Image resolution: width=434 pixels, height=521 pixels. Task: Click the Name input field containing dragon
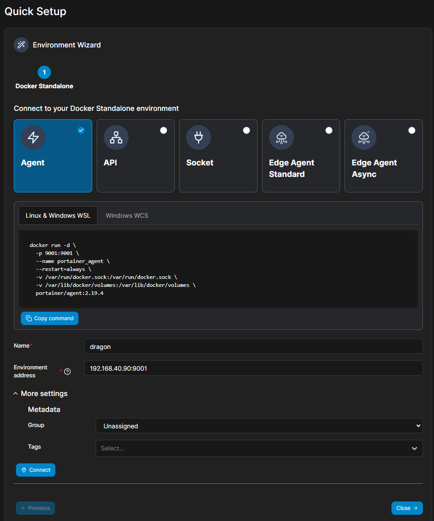coord(254,347)
